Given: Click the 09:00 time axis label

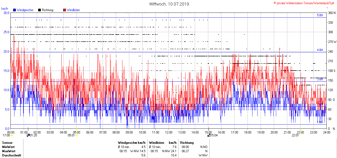Looking at the screenshot, I should coord(129,132).
